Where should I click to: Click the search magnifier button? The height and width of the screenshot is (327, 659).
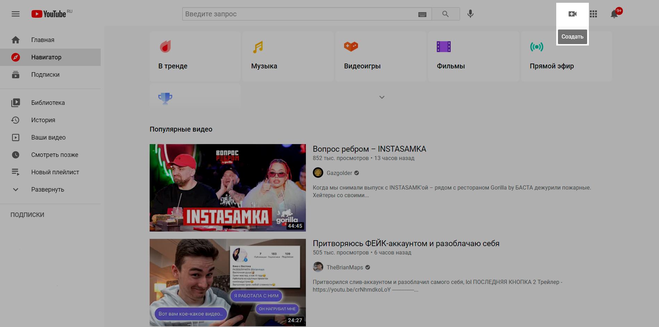pos(445,14)
